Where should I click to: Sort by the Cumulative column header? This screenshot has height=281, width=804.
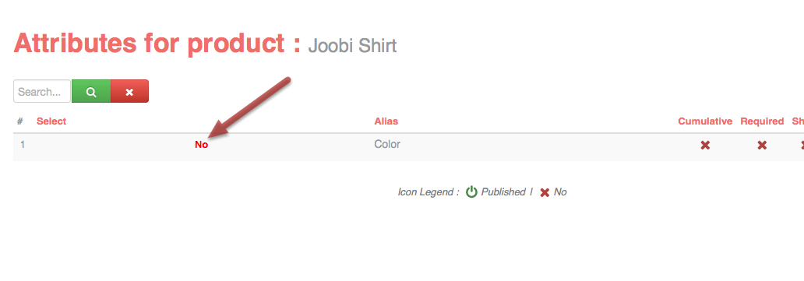705,121
